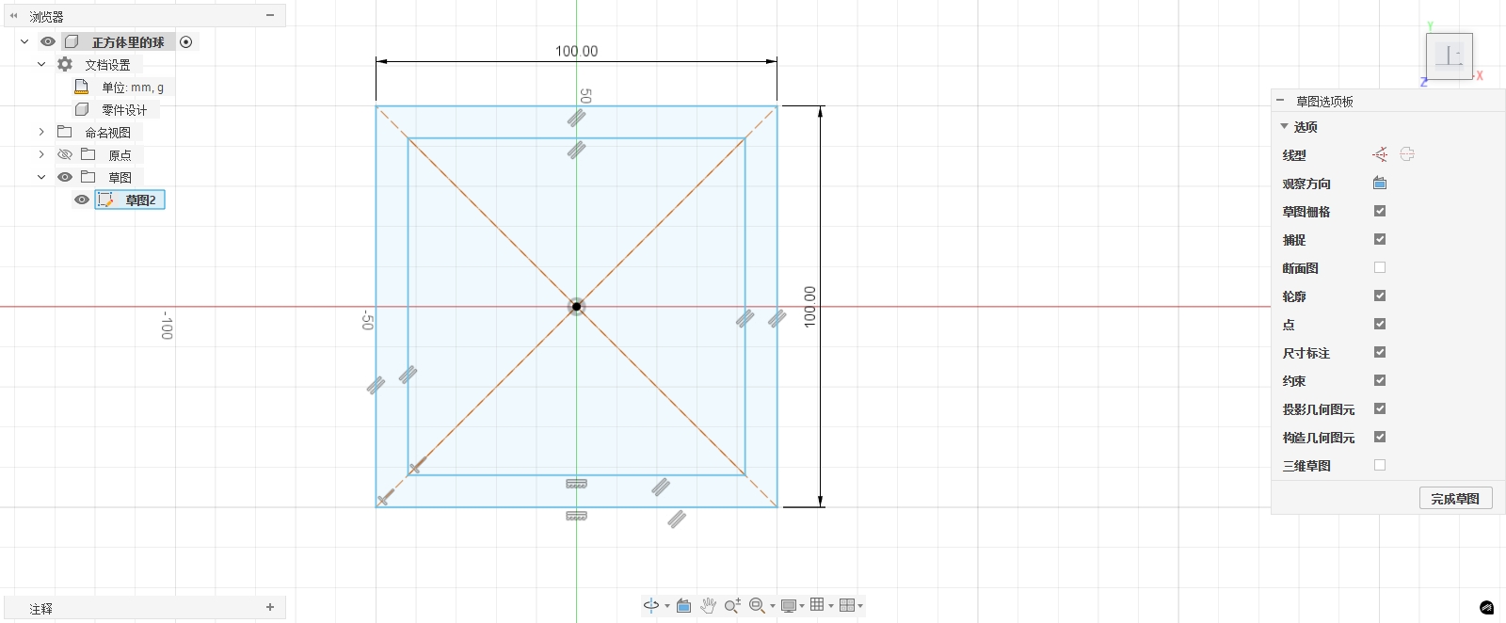This screenshot has width=1506, height=623.
Task: Expand the 注释 panel with plus icon
Action: pyautogui.click(x=270, y=607)
